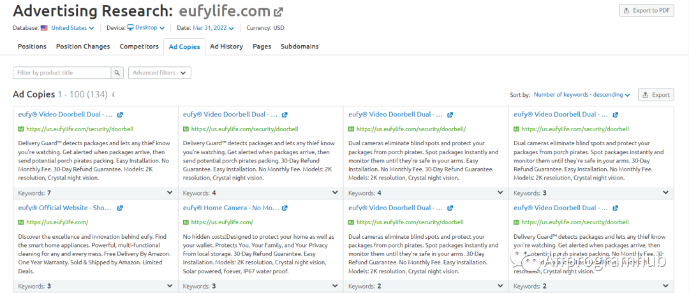Open eufylife.com external link icon in title
Image resolution: width=689 pixels, height=293 pixels.
279,11
